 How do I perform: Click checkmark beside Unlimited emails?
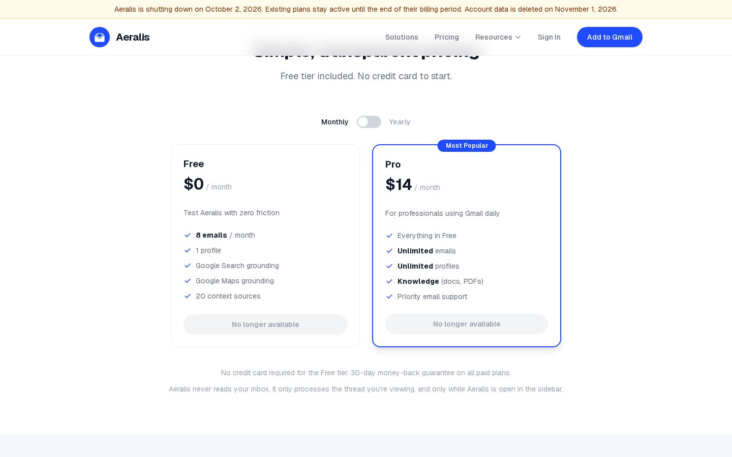pos(389,251)
